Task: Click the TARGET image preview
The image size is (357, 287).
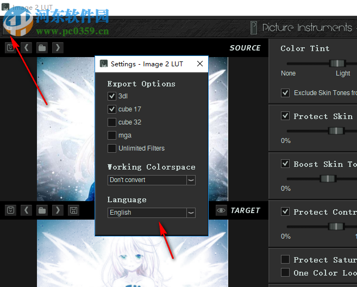Action: pyautogui.click(x=132, y=253)
